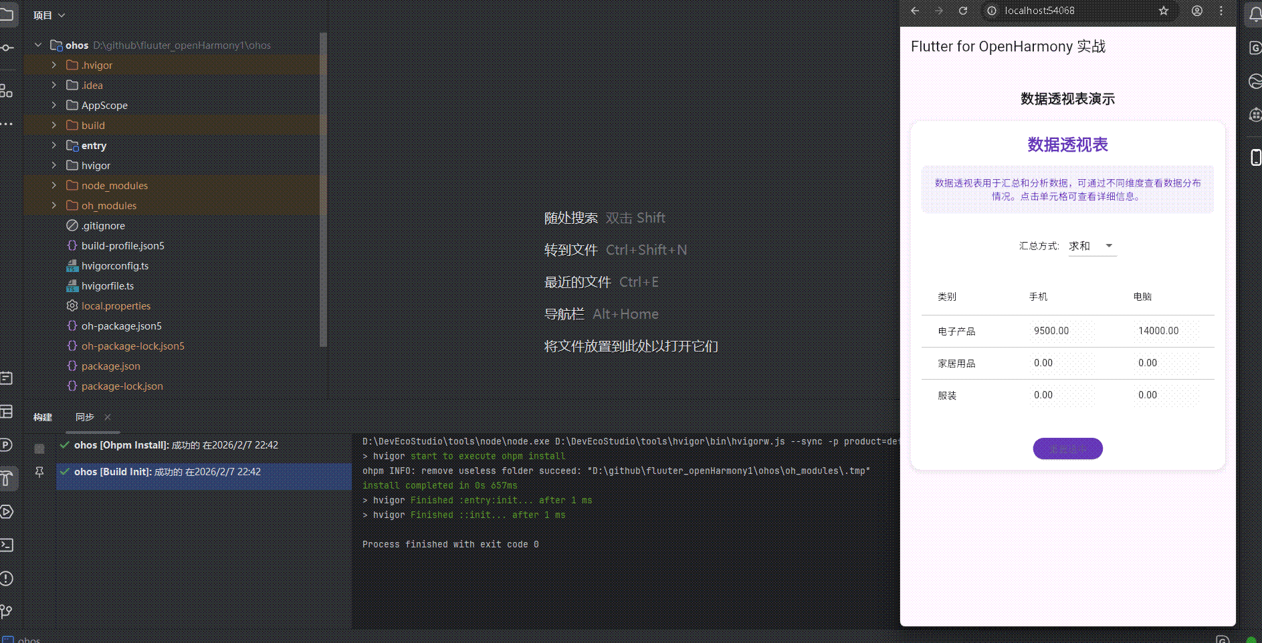Screen dimensions: 1262x643
Task: Click the G plugin icon in right sidebar
Action: pos(1255,48)
